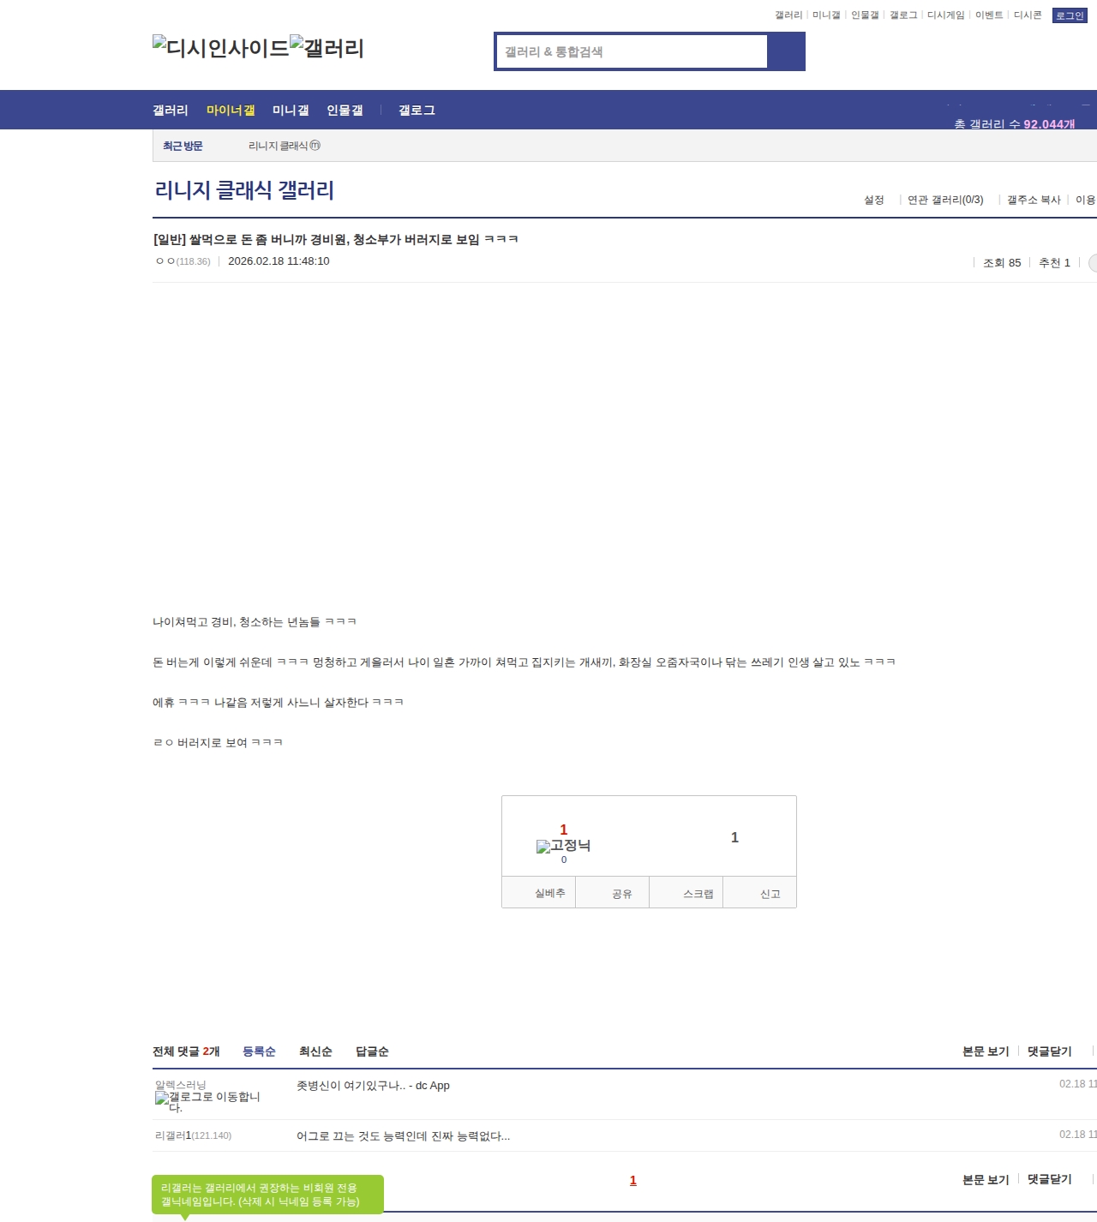Viewport: 1097px width, 1222px height.
Task: Open recently visited 리니지 클래식 gallery
Action: point(278,146)
